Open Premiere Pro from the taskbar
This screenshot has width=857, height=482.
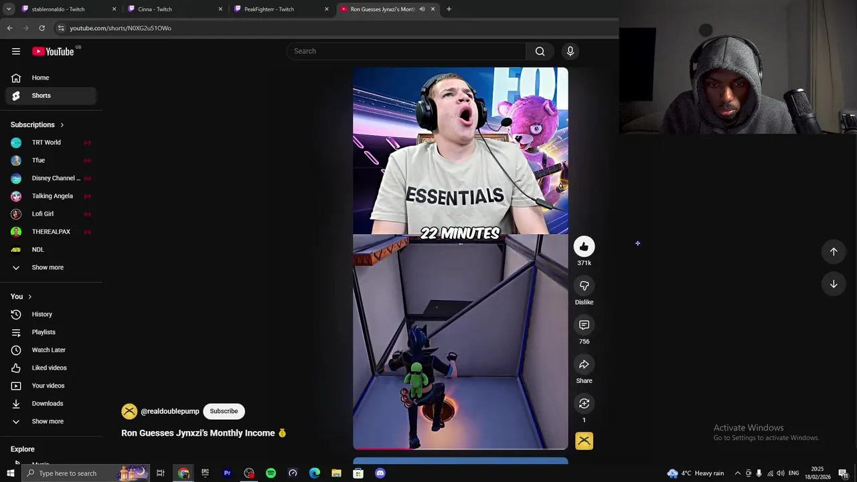(x=227, y=473)
